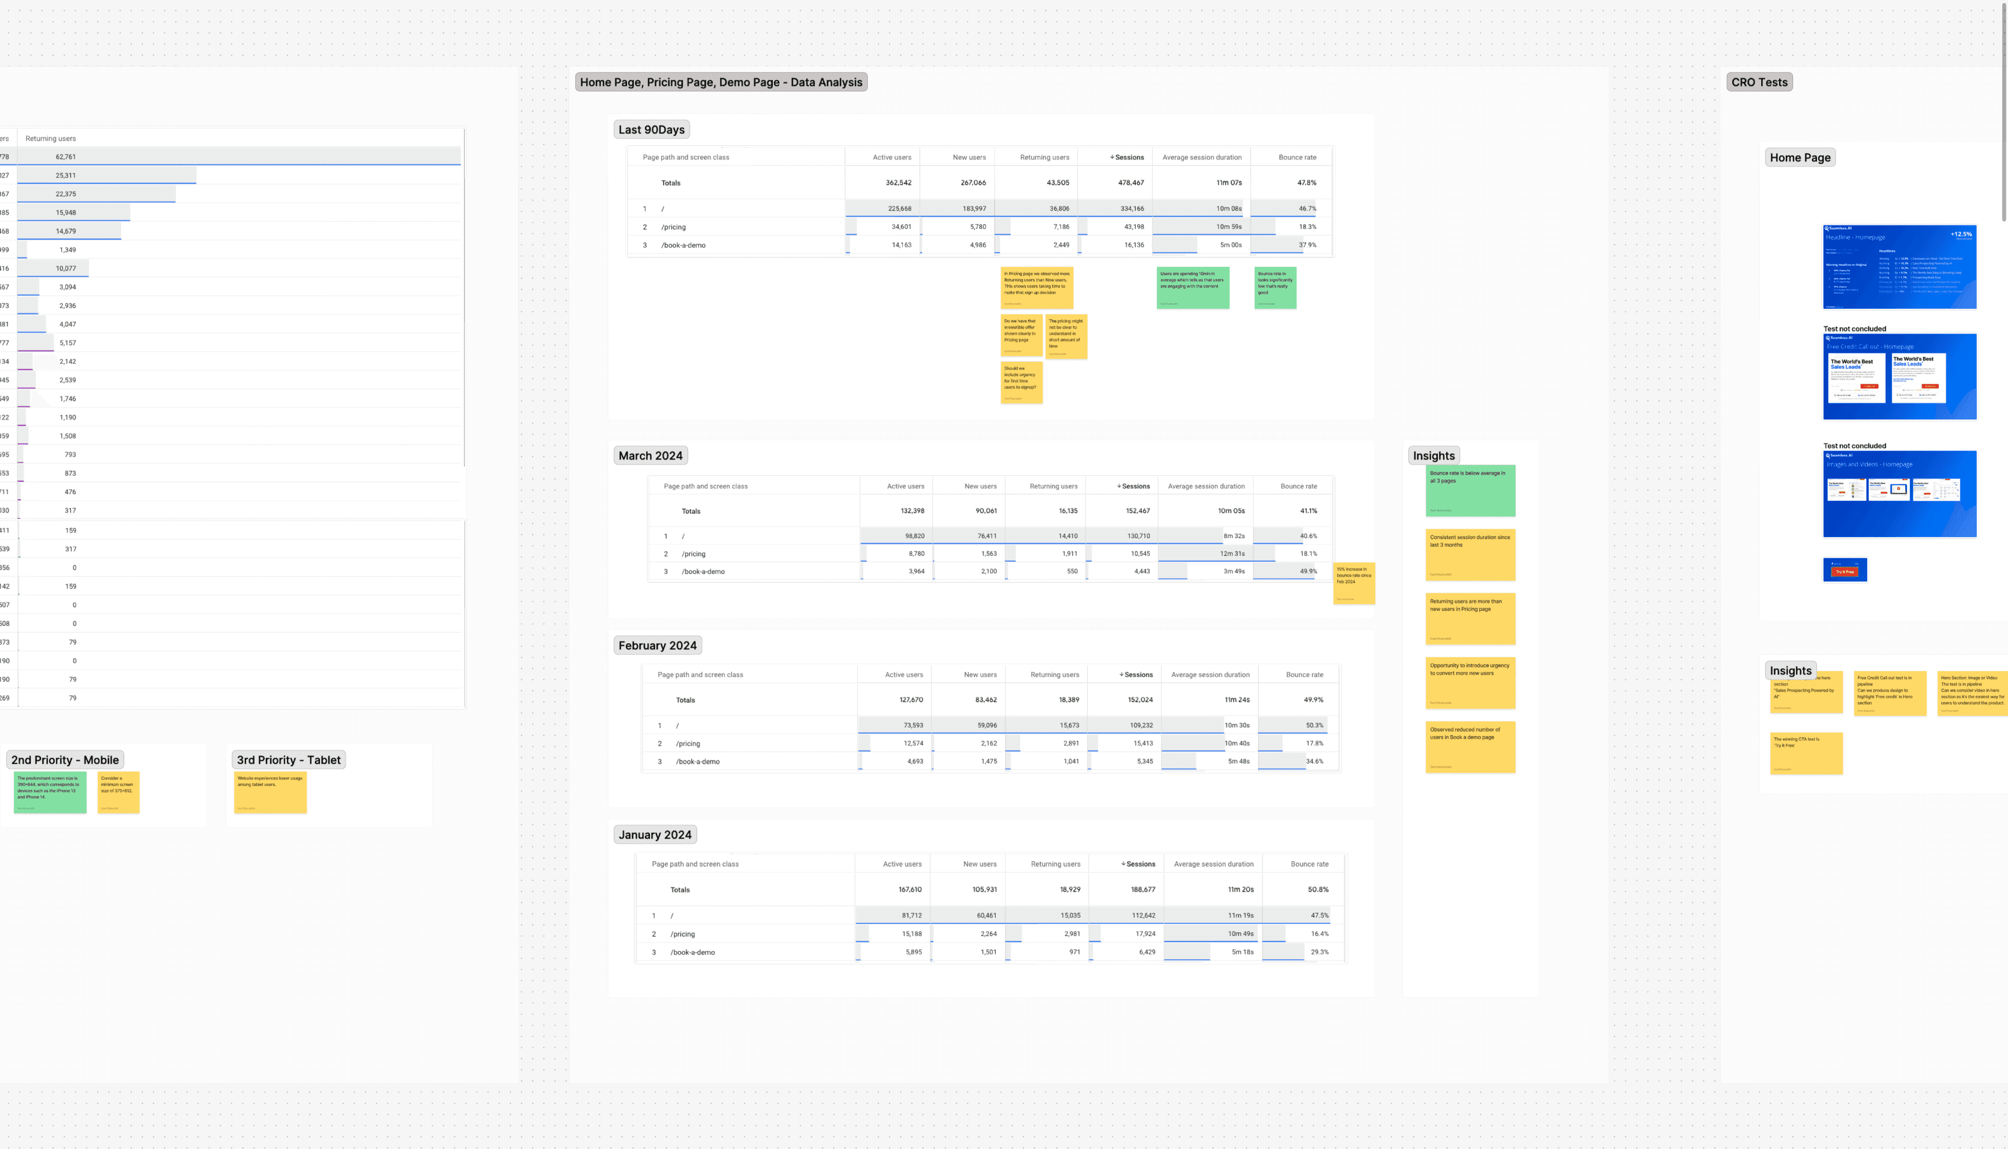Select the CRO Tests section label
This screenshot has width=2008, height=1149.
click(x=1758, y=82)
